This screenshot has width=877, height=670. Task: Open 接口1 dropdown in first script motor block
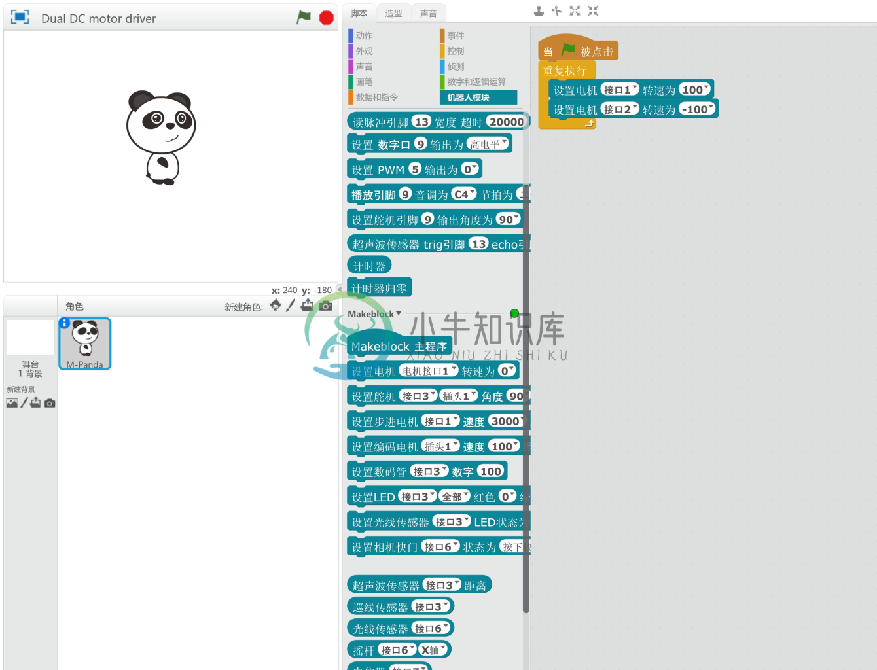tap(620, 90)
